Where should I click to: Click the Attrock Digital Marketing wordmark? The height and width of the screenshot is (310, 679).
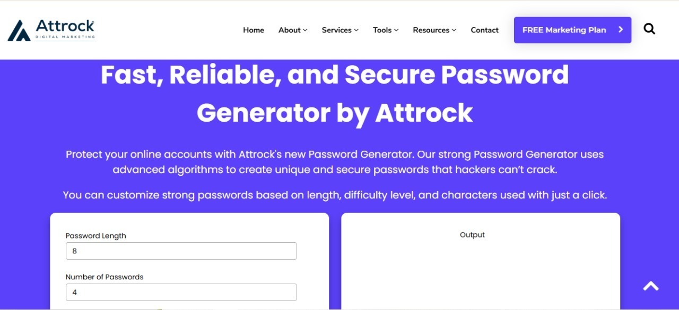(x=65, y=30)
